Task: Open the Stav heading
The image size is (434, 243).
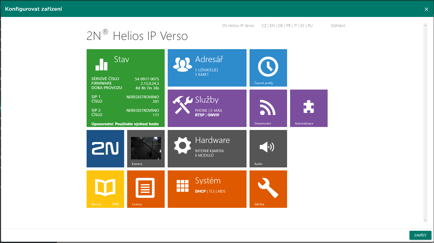Action: [122, 59]
